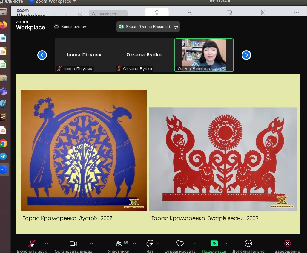Screen dimensions: 307x253
Task: Show next participants with right arrow
Action: point(246,55)
